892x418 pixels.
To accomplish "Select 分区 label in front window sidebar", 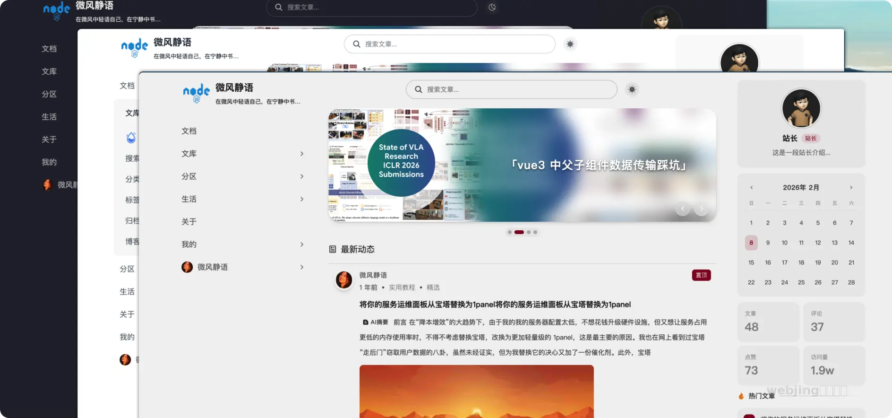I will pyautogui.click(x=189, y=176).
